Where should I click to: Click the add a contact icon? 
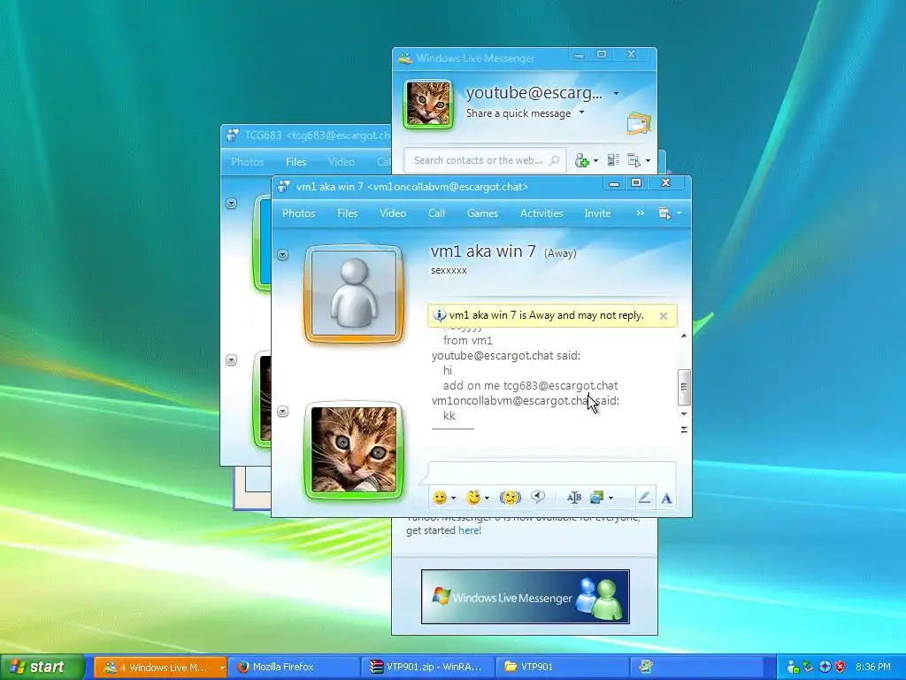pos(582,160)
